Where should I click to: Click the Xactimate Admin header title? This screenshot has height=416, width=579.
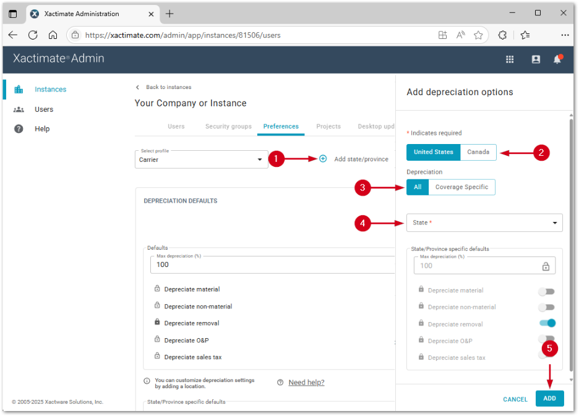coord(59,59)
